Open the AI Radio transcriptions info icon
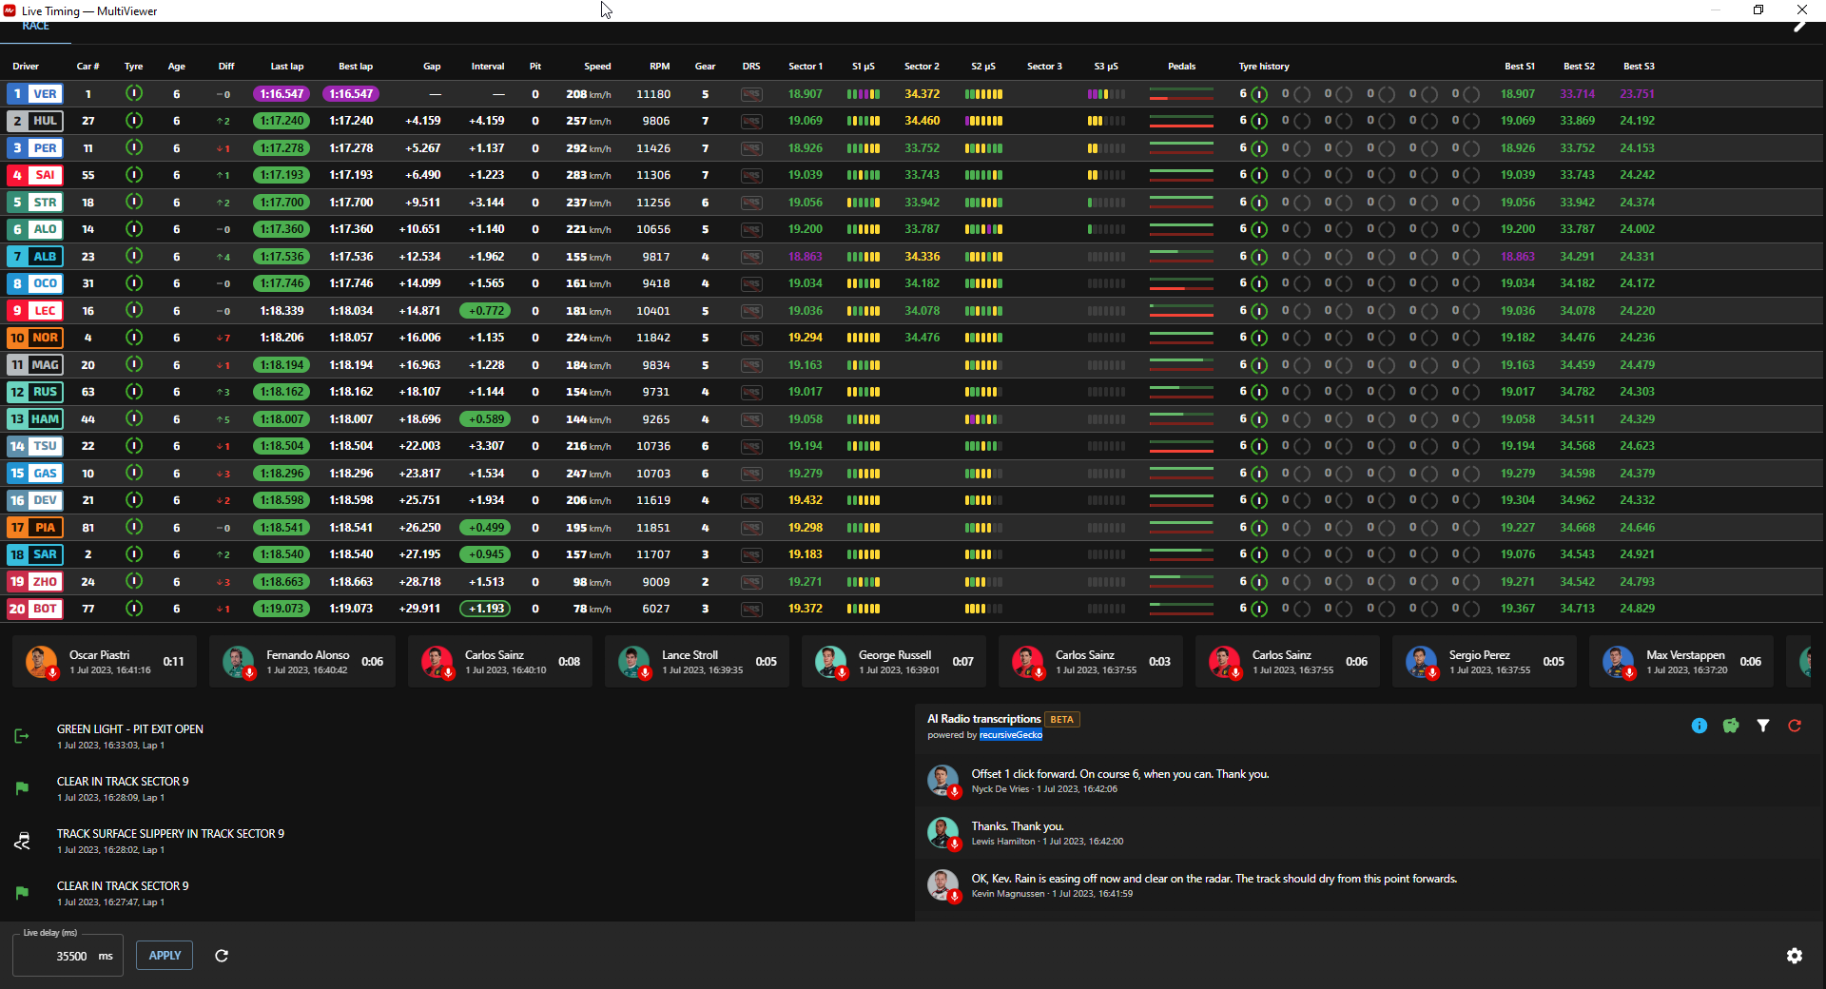 [x=1699, y=726]
